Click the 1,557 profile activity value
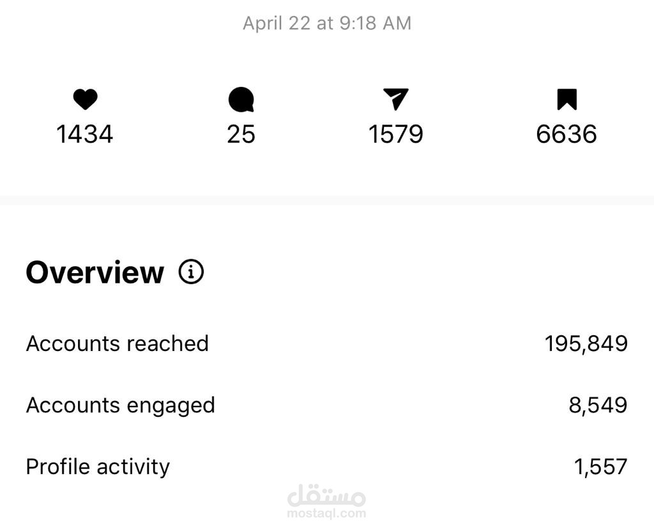The width and height of the screenshot is (654, 531). pyautogui.click(x=600, y=467)
